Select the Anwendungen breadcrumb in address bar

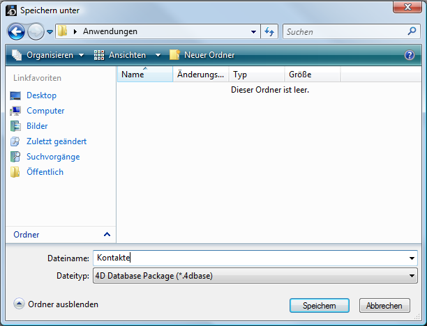point(110,31)
